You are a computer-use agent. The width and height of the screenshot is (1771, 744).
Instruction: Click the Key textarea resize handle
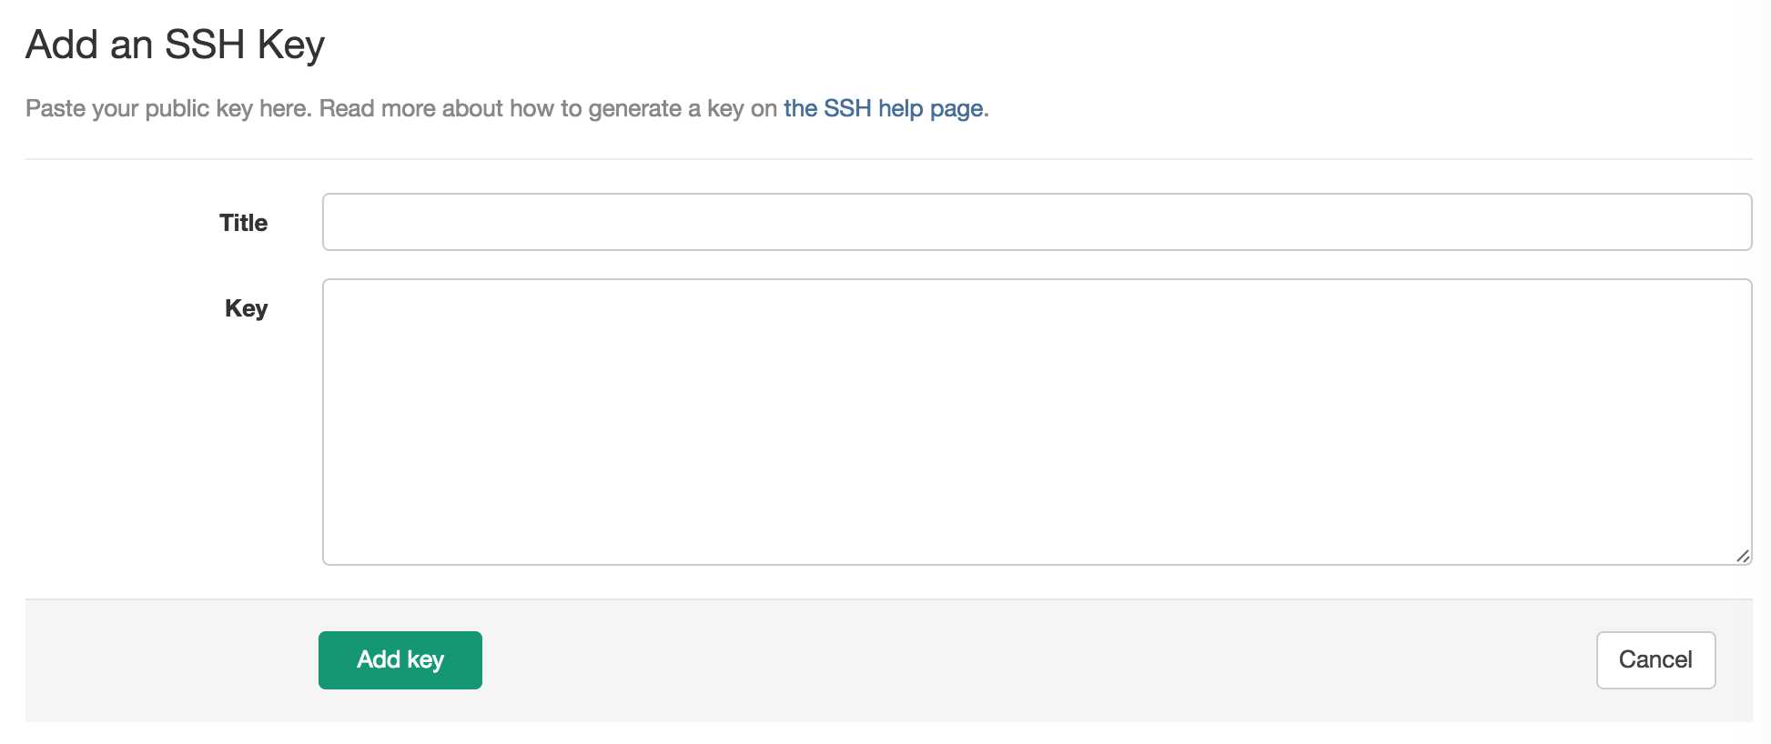point(1742,556)
